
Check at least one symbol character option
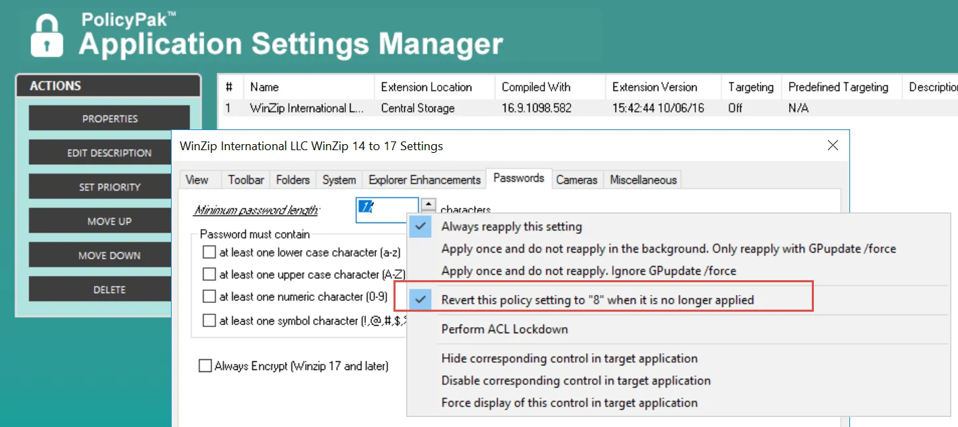pyautogui.click(x=209, y=320)
